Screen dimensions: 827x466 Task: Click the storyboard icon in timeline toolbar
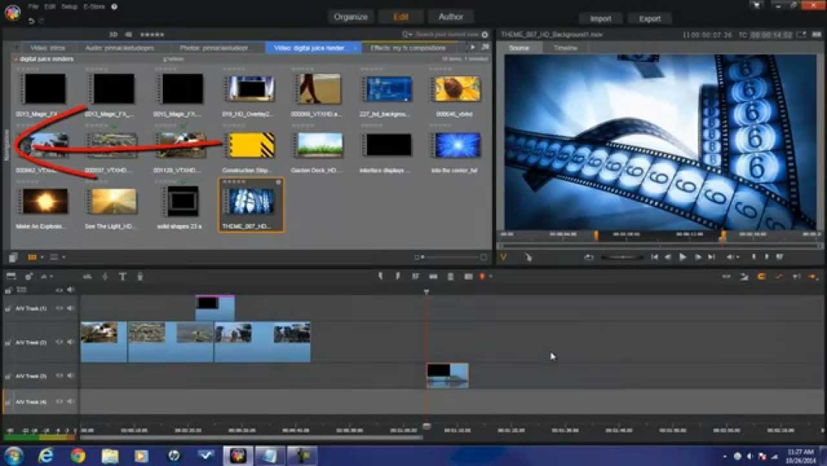coord(12,276)
